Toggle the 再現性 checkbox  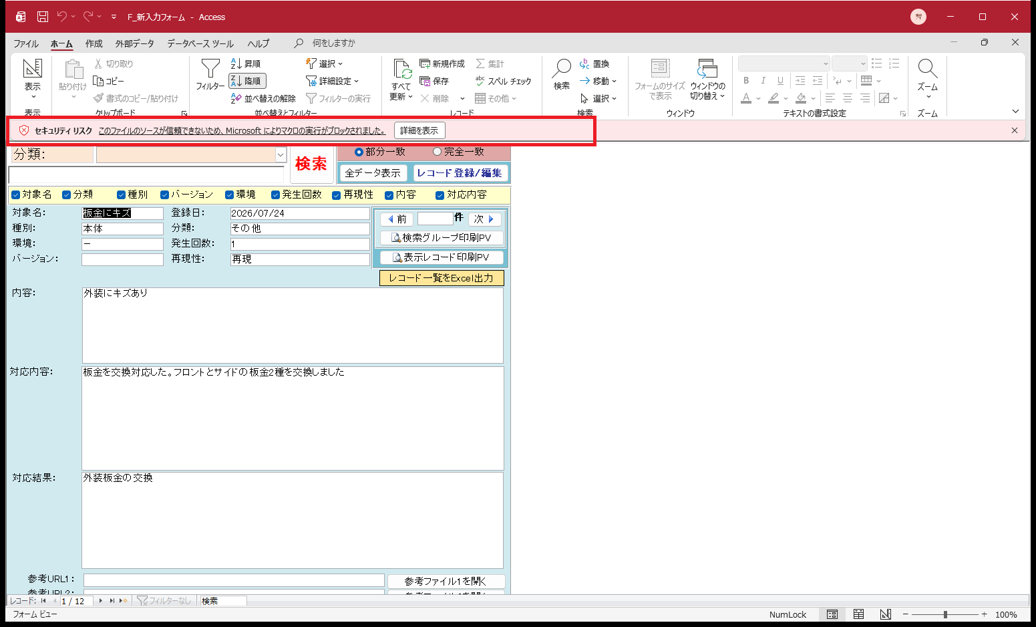pyautogui.click(x=337, y=195)
